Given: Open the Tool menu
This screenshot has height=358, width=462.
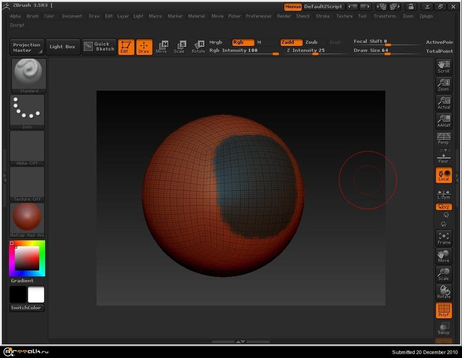Looking at the screenshot, I should pyautogui.click(x=362, y=16).
